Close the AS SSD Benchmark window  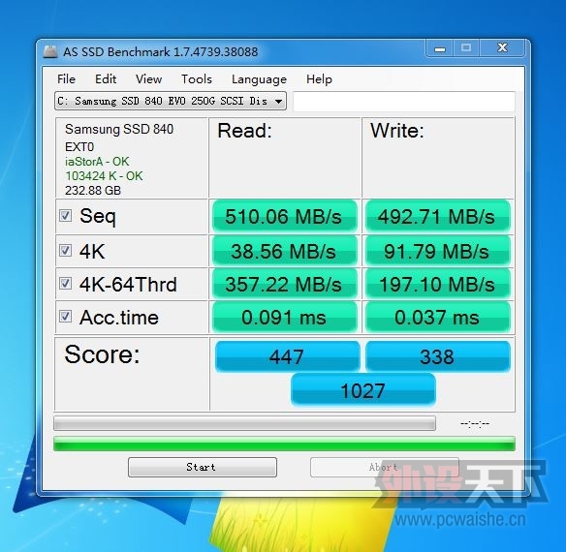(502, 48)
